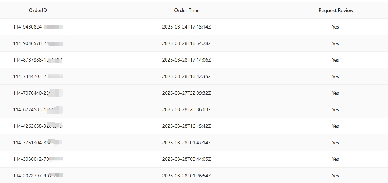Click the order ID starting with 114-6274583
388x183 pixels.
[38, 110]
